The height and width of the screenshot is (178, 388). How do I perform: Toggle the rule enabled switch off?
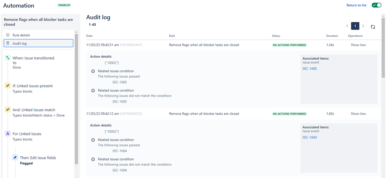click(377, 5)
